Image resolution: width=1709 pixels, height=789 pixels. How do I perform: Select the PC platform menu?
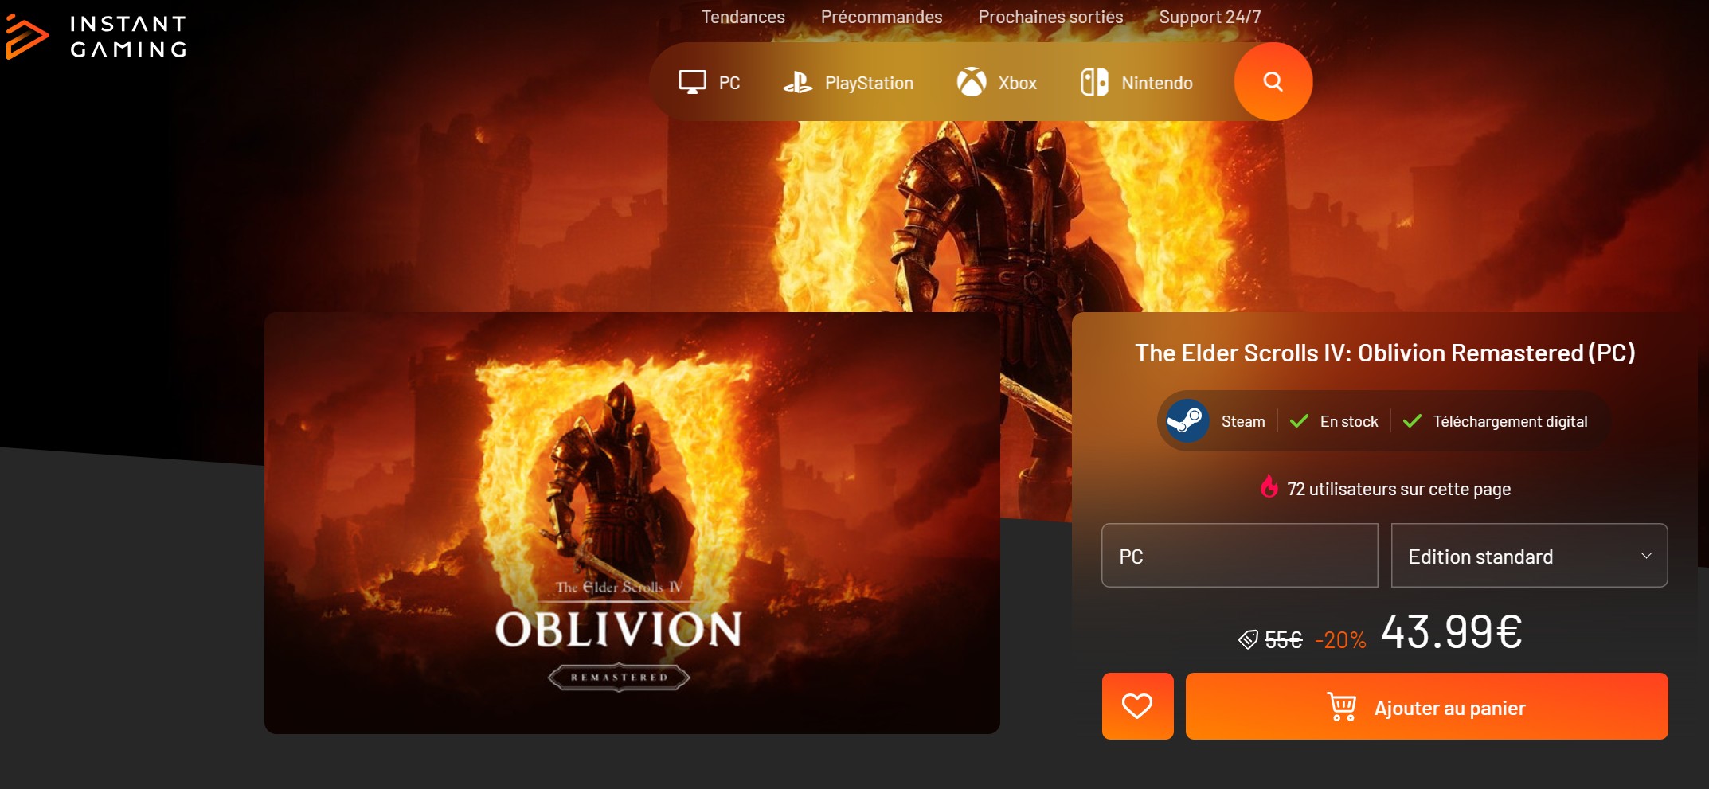click(x=709, y=82)
